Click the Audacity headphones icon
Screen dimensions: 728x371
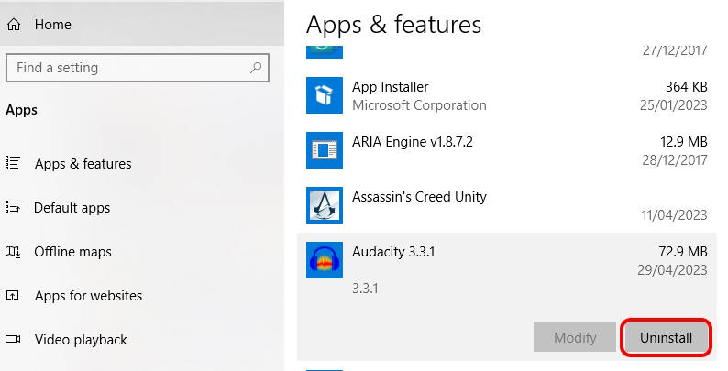click(x=325, y=260)
